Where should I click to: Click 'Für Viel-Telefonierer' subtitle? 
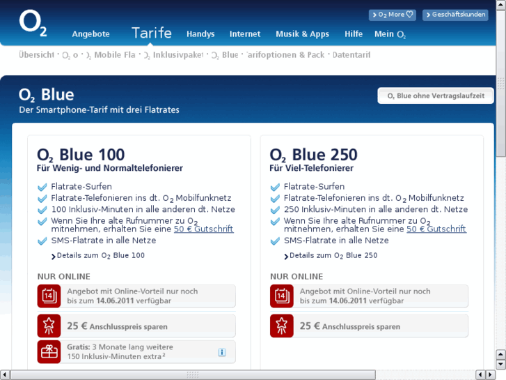pos(311,168)
